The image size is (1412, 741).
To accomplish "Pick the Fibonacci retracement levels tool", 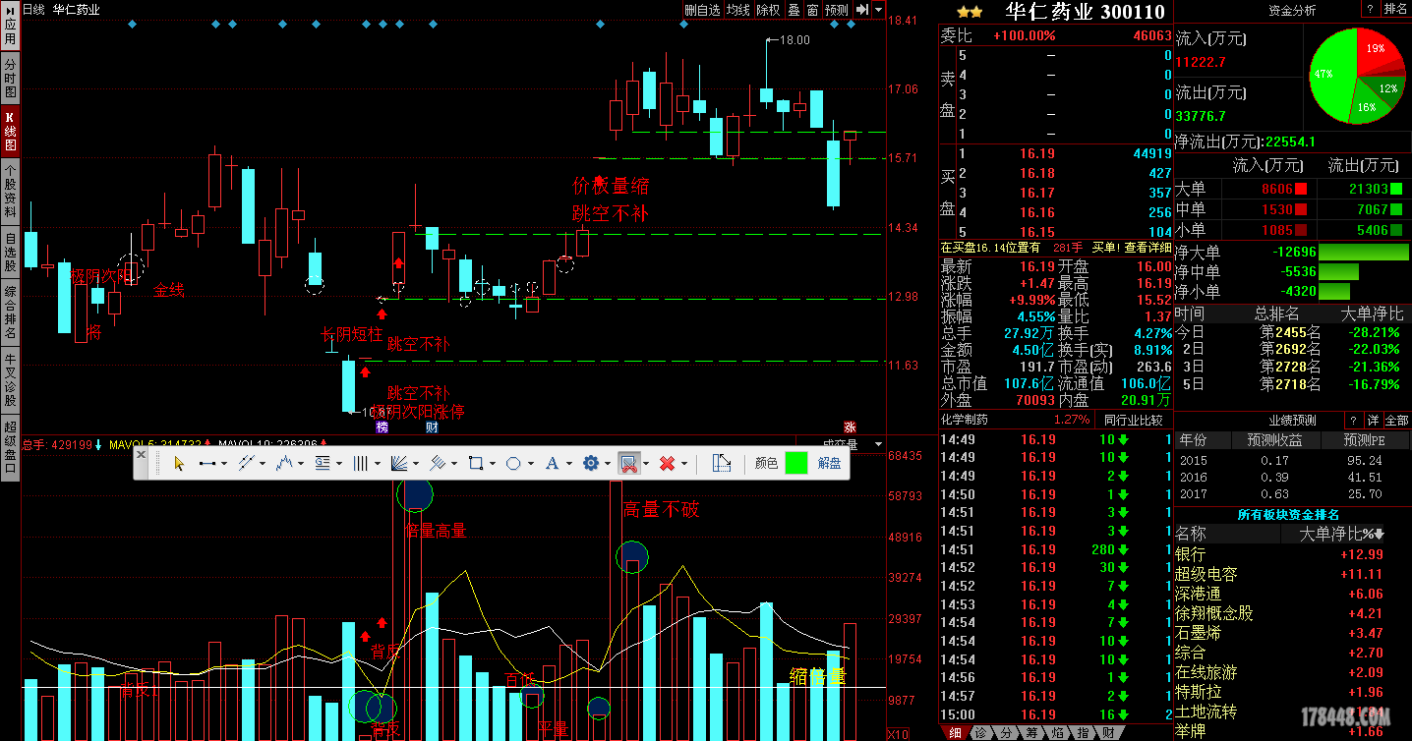I will click(323, 463).
